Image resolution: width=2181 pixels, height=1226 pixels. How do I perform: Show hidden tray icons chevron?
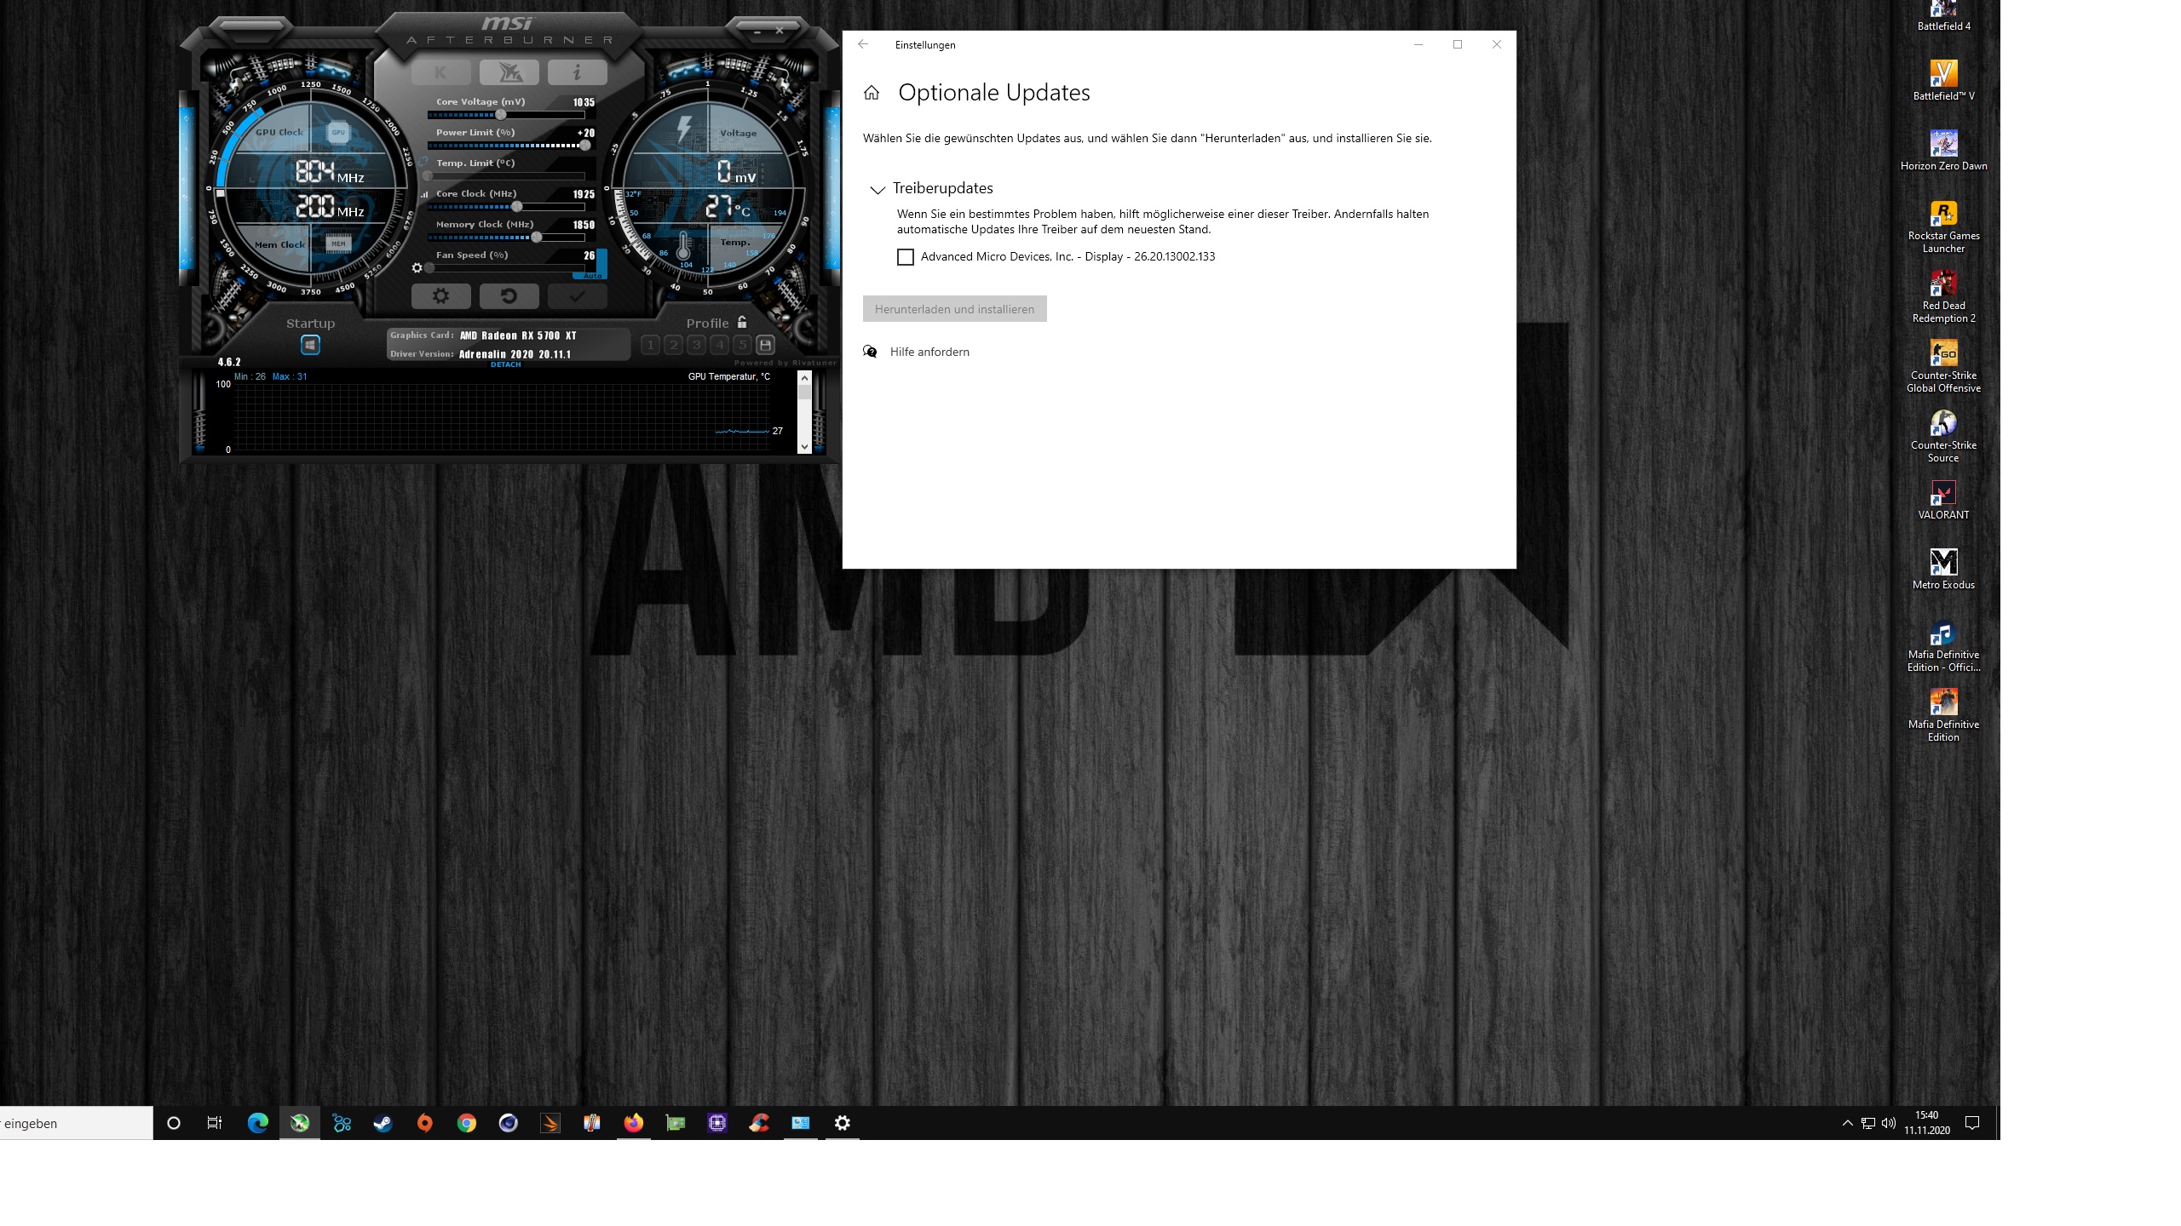tap(1847, 1123)
